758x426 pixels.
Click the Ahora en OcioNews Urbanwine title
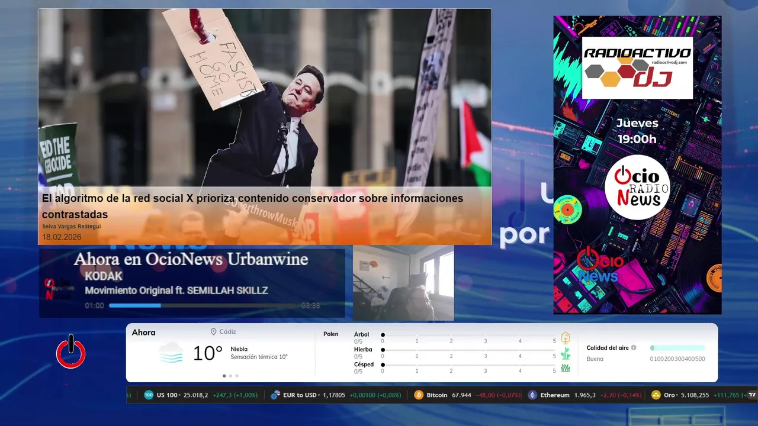click(191, 259)
